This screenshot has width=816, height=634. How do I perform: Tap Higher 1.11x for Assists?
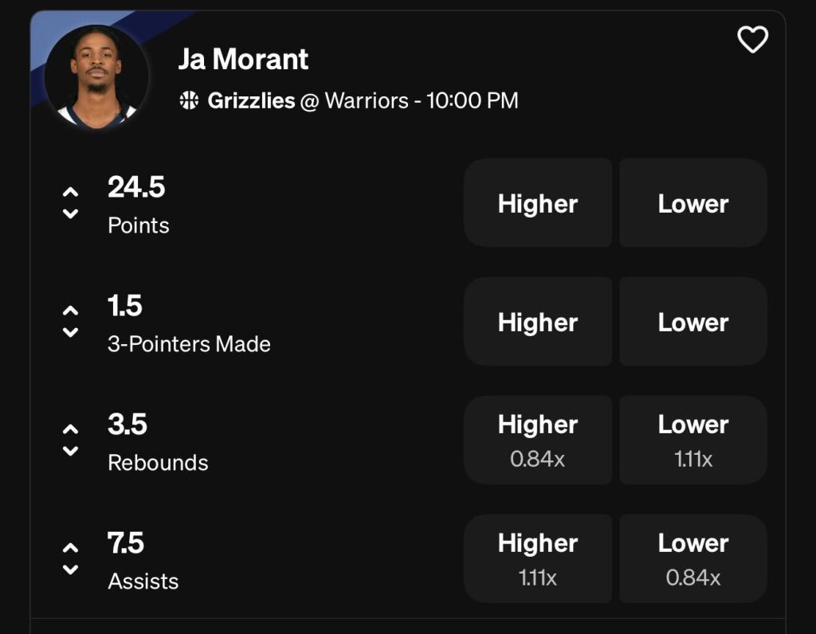click(538, 558)
